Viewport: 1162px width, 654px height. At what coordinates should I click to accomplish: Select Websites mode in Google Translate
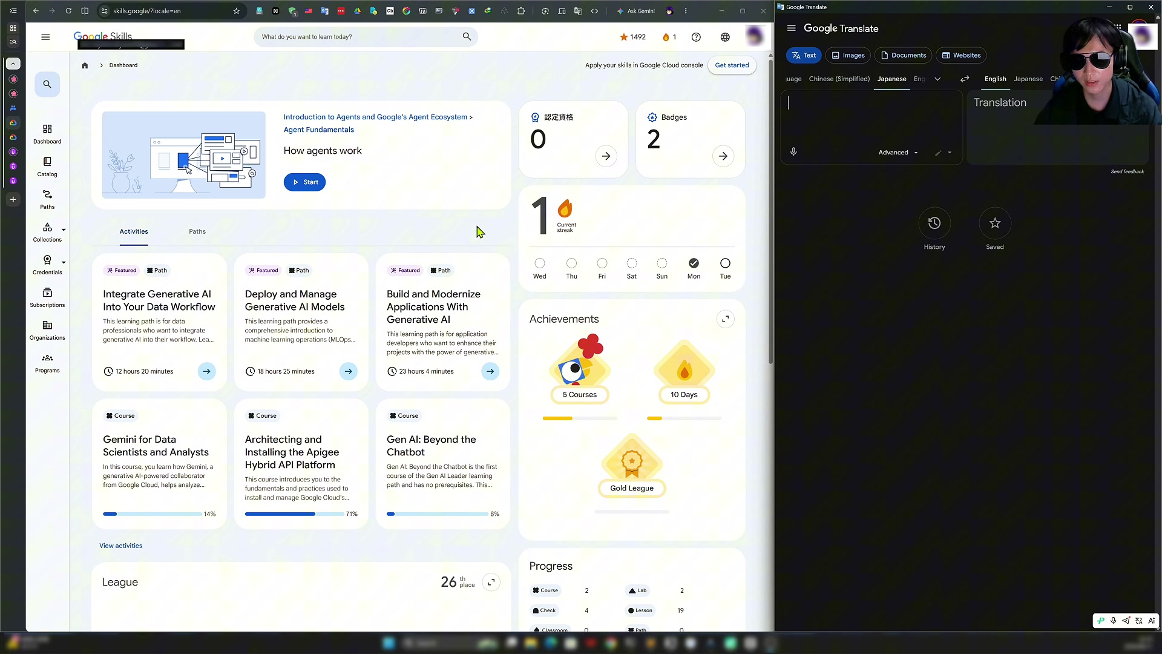pos(961,55)
